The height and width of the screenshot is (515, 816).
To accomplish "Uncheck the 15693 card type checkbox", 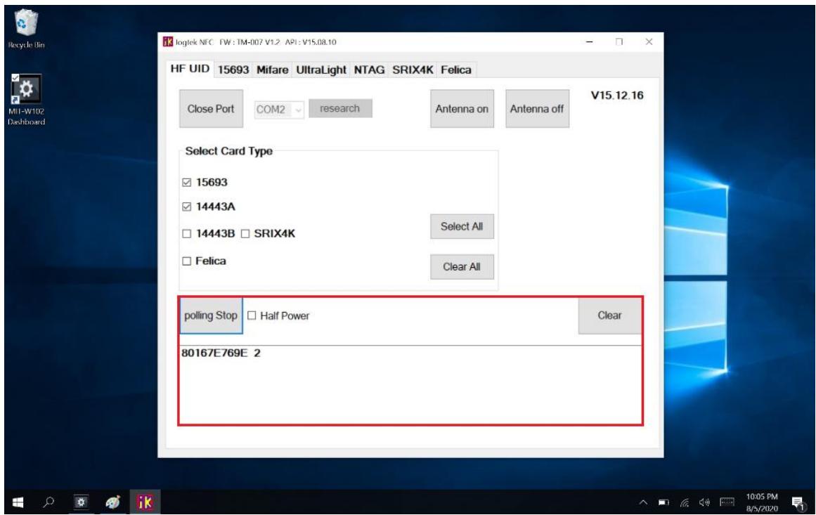I will coord(186,183).
